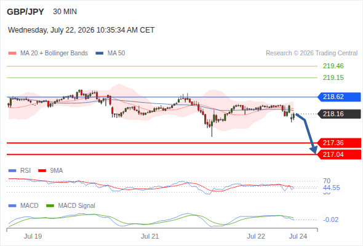Click the MA 50 legend label
This screenshot has height=246, width=363.
click(x=116, y=54)
